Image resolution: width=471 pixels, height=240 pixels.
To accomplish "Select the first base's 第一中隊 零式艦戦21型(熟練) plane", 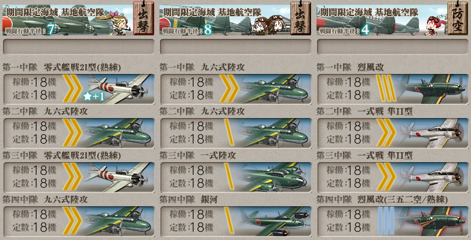I will 117,89.
